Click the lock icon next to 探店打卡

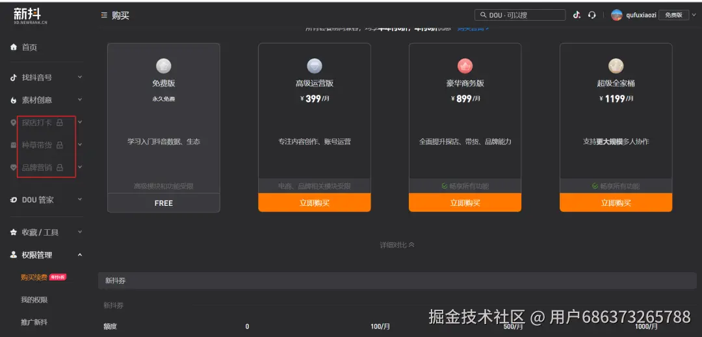coord(60,123)
